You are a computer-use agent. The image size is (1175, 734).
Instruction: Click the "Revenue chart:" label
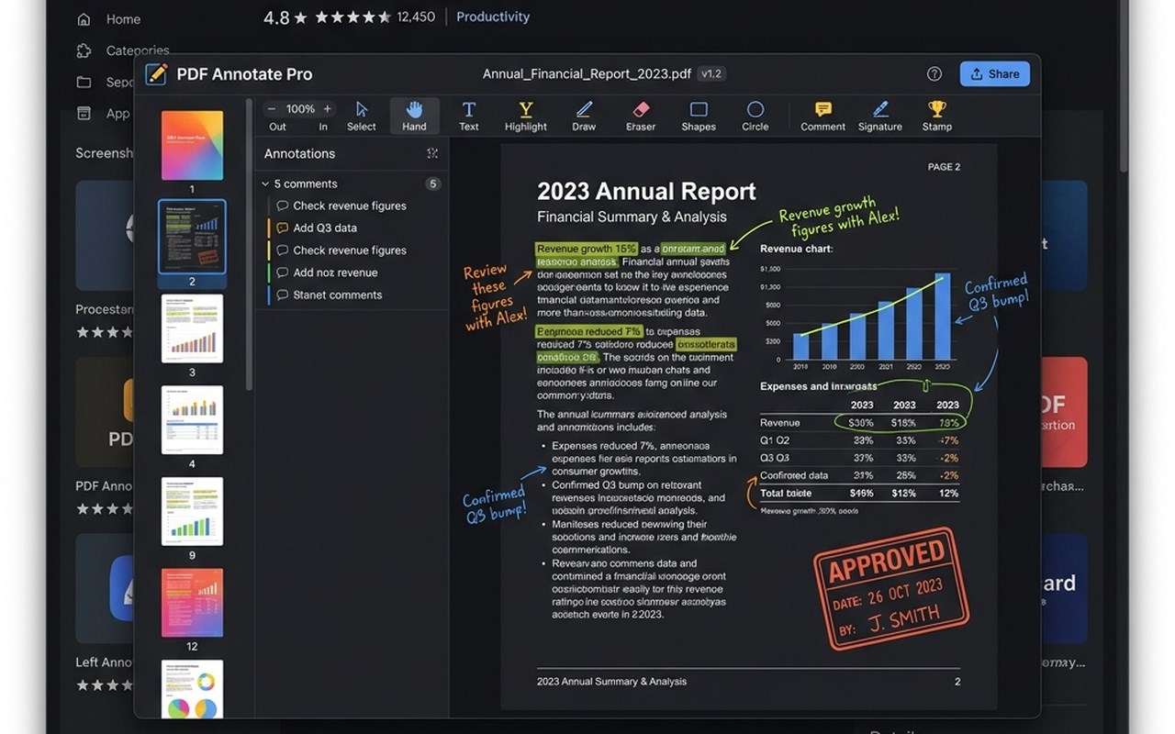[796, 249]
